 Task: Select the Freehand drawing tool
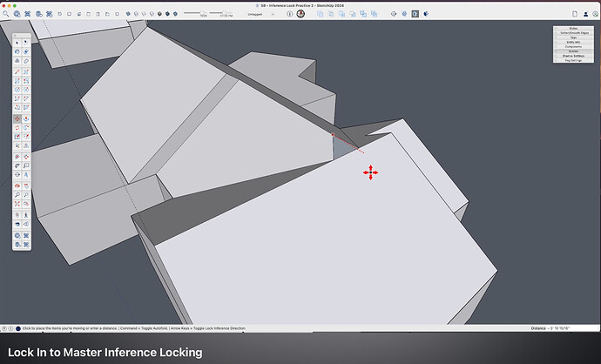(26, 71)
